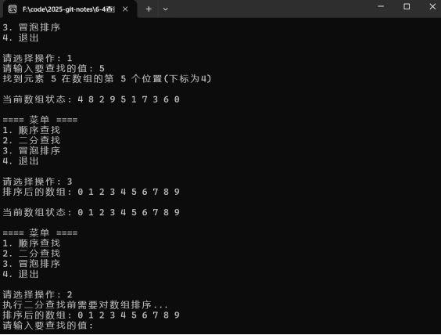441x335 pixels.
Task: Minimize the terminal window
Action: click(381, 6)
